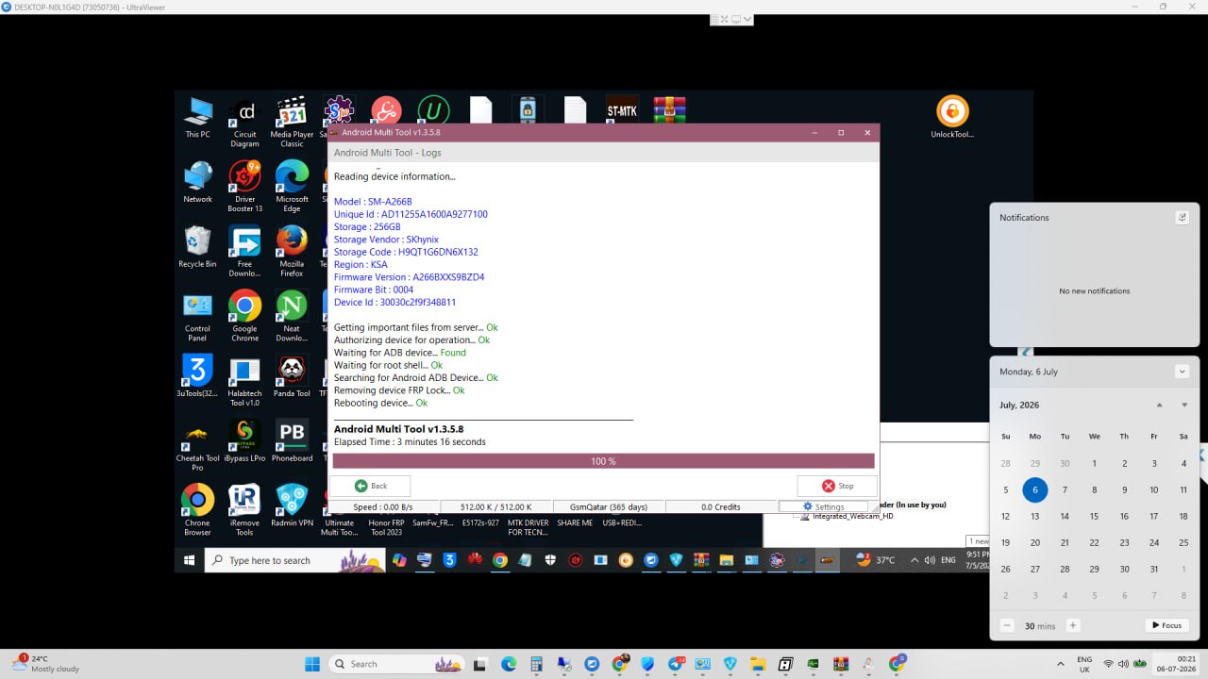The width and height of the screenshot is (1208, 679).
Task: Open the remote Windows Start button
Action: (189, 560)
